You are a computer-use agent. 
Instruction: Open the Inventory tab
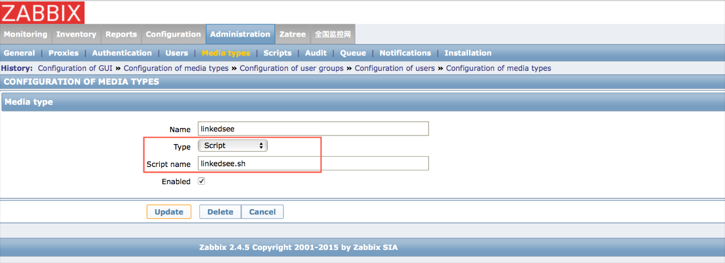(x=76, y=34)
